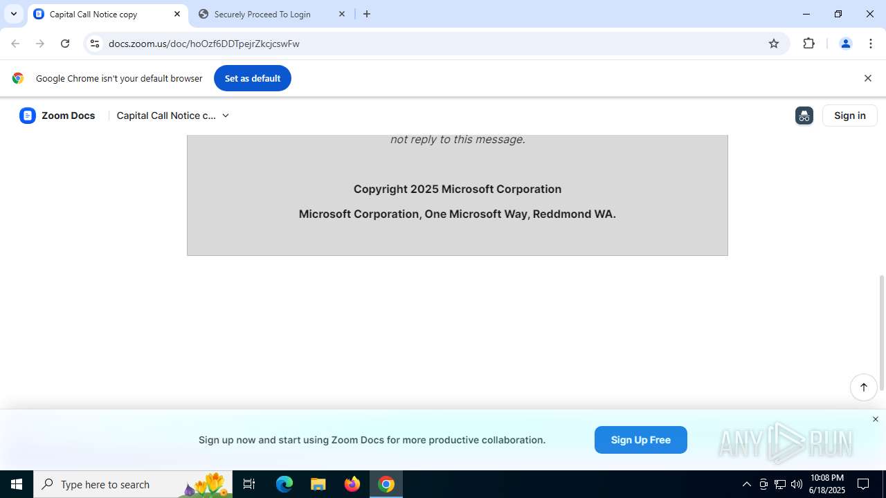This screenshot has height=498, width=886.
Task: Go back to the previous page
Action: pos(15,44)
